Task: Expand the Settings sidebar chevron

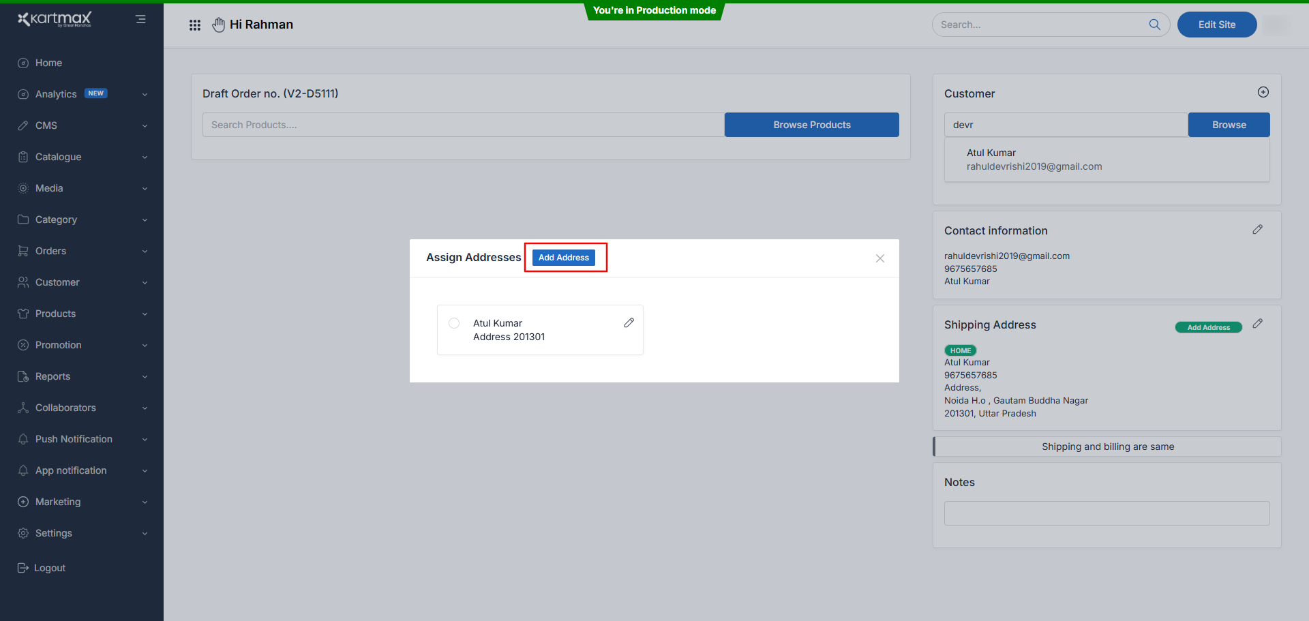Action: [x=145, y=534]
